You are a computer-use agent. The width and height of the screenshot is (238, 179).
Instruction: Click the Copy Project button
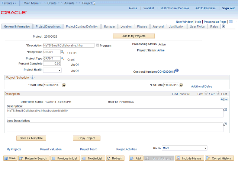(86, 138)
